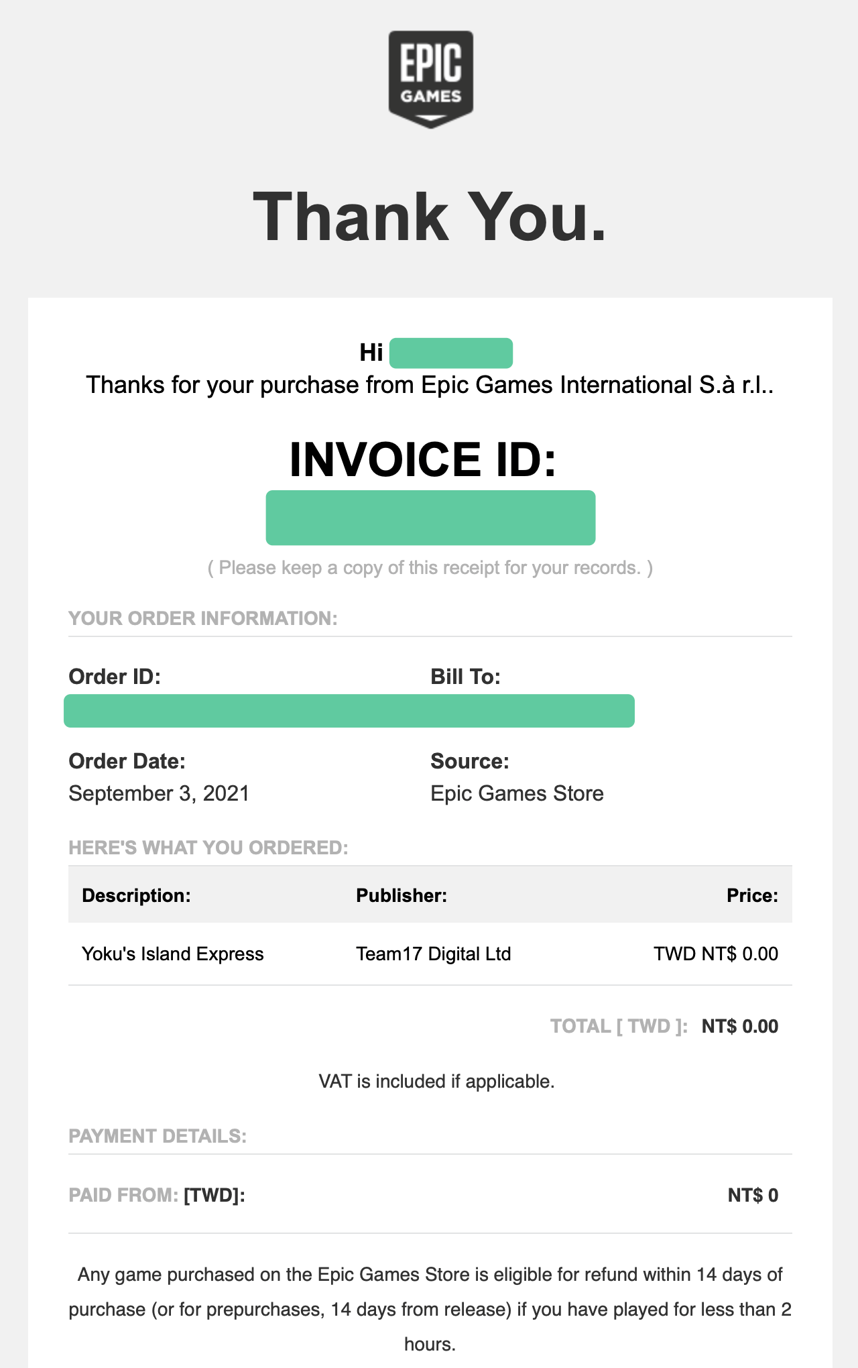The height and width of the screenshot is (1368, 858).
Task: Click the refund policy paragraph
Action: 430,1309
